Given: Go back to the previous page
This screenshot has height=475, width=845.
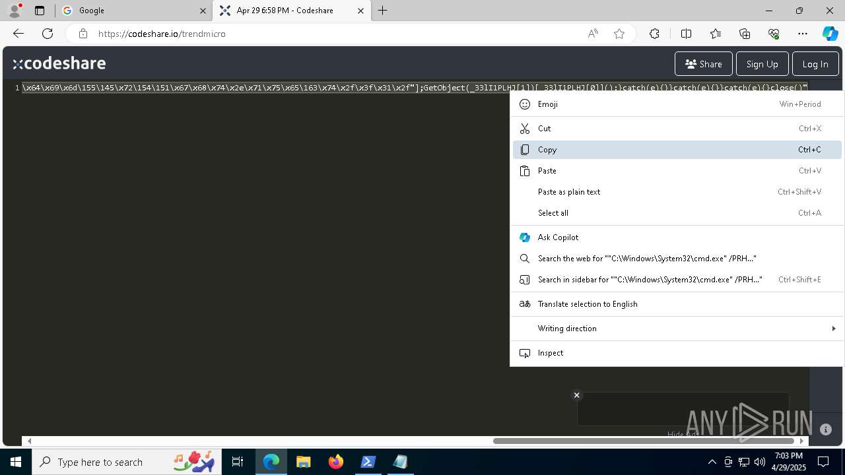Looking at the screenshot, I should 18,34.
